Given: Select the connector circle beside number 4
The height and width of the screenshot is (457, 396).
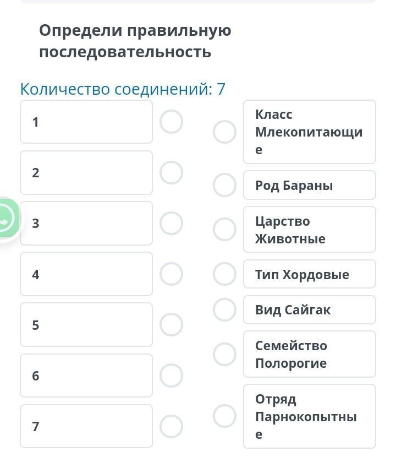Looking at the screenshot, I should point(171,274).
